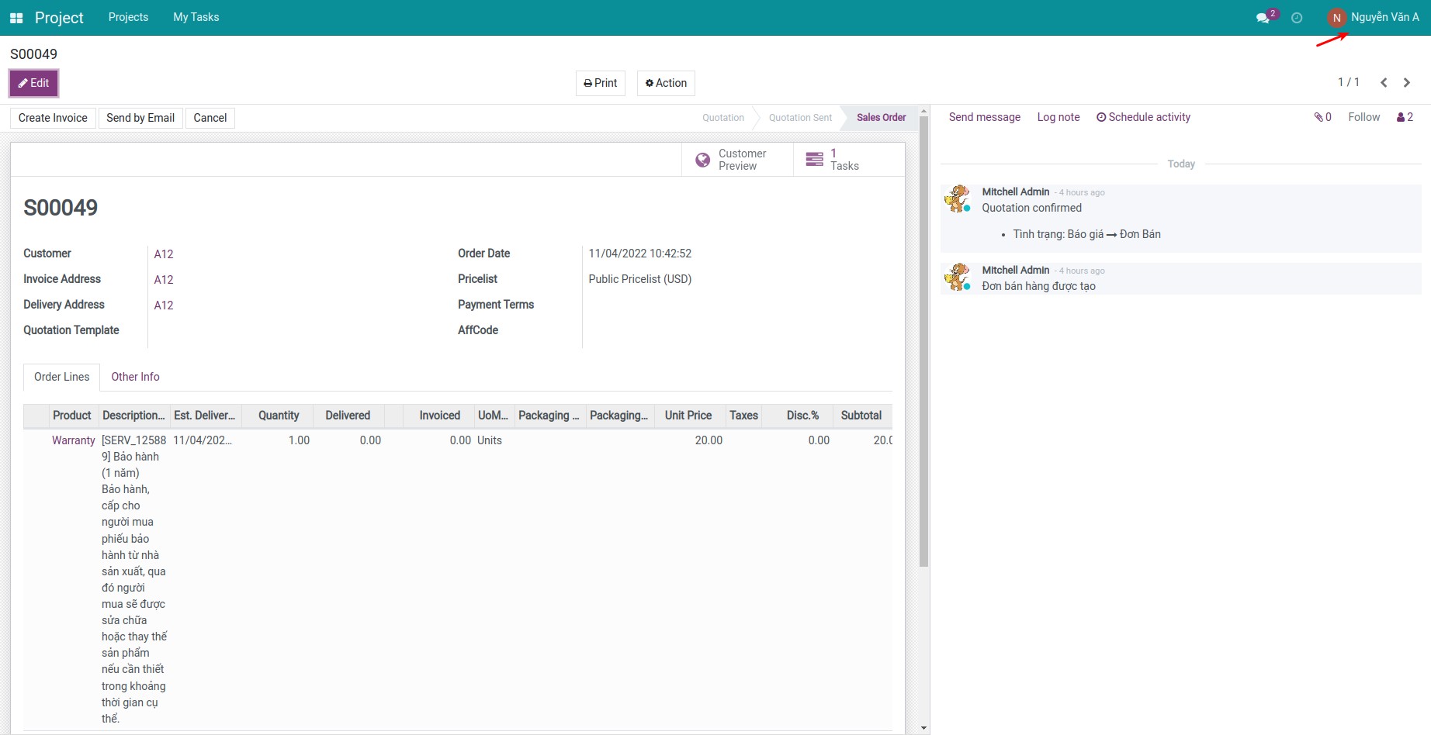The width and height of the screenshot is (1431, 735).
Task: Open the Print dropdown
Action: (600, 83)
